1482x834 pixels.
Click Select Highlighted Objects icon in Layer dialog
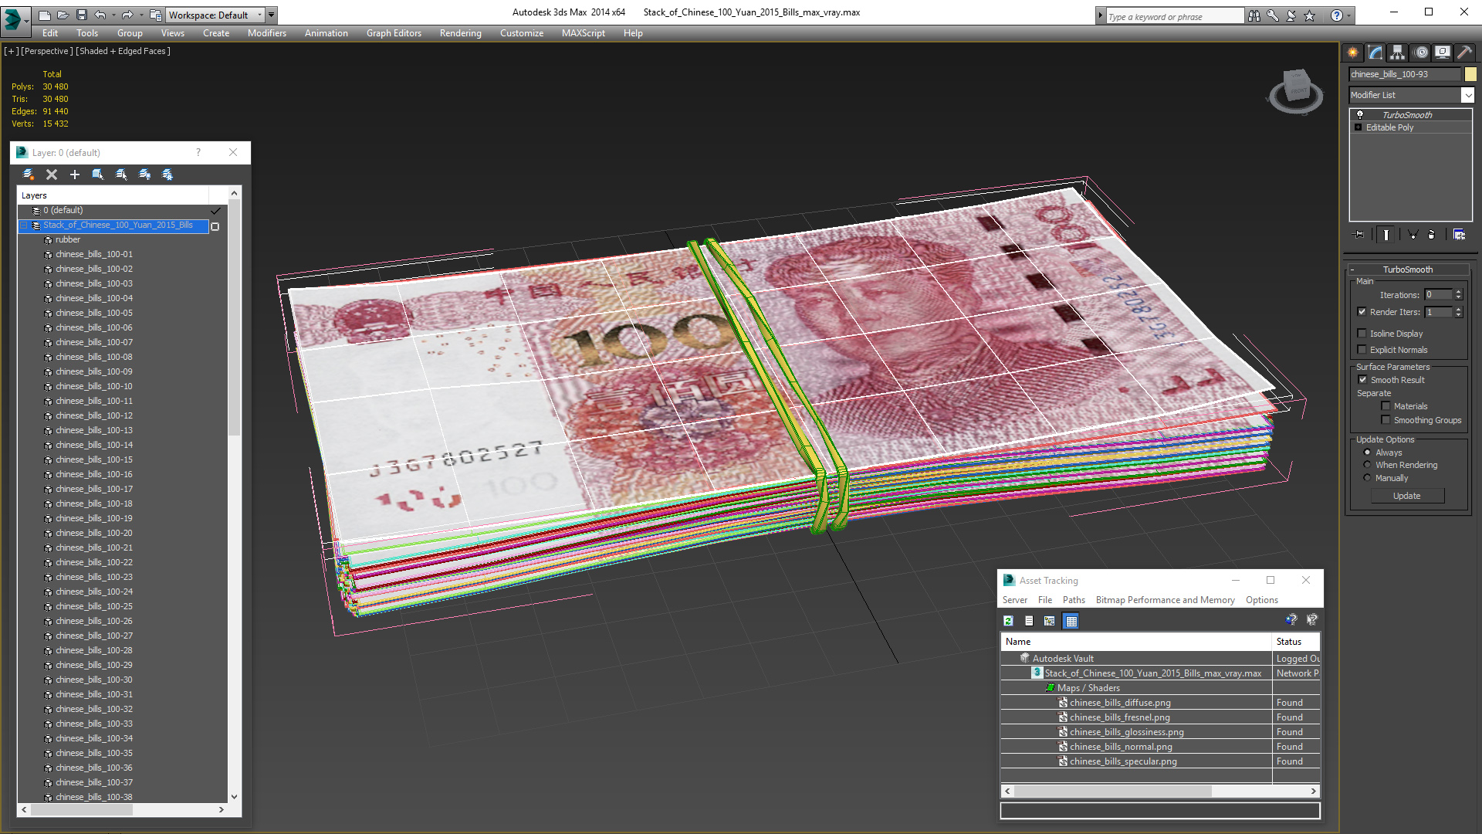[98, 175]
